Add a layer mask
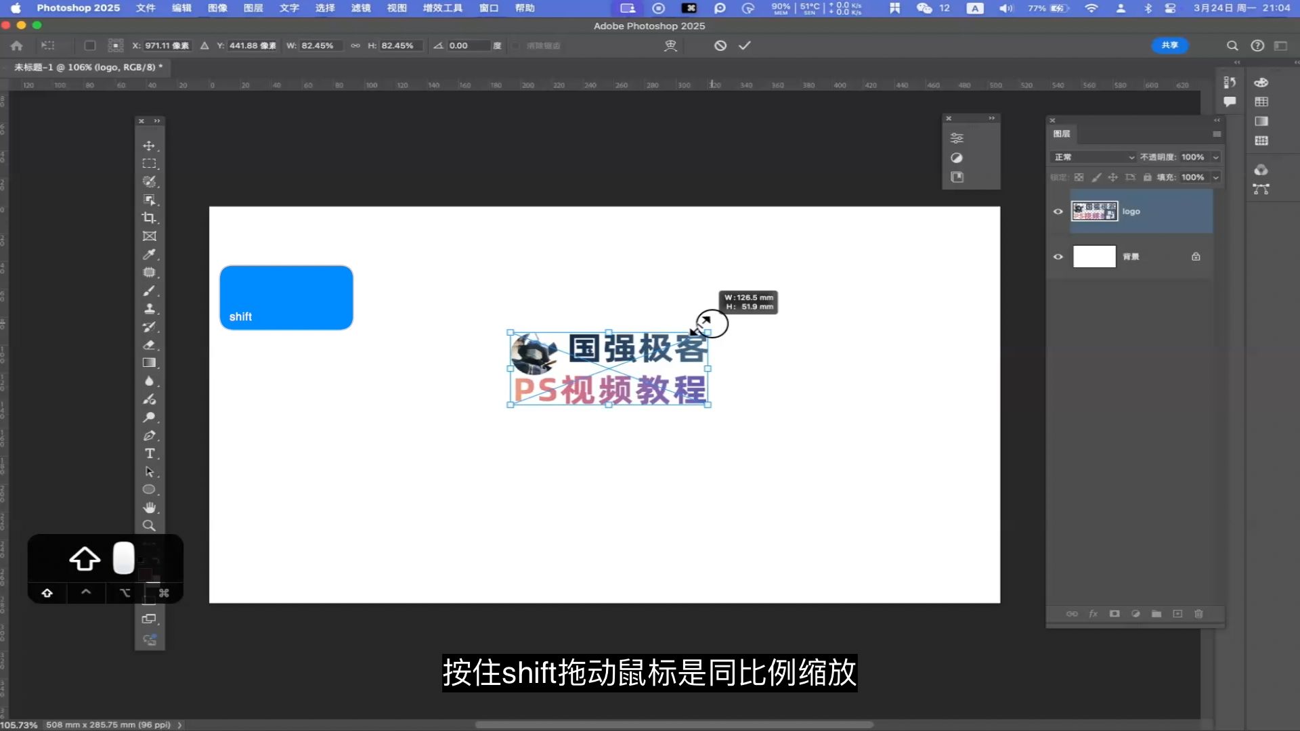1300x731 pixels. point(1114,614)
